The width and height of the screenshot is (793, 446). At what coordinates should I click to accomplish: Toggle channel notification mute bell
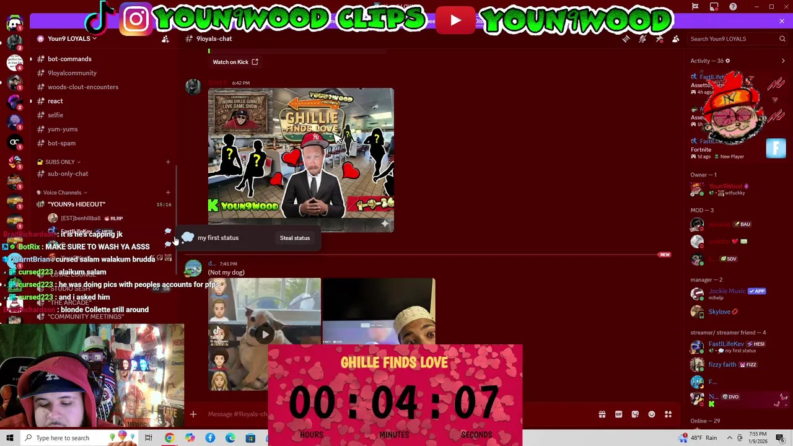[x=642, y=38]
